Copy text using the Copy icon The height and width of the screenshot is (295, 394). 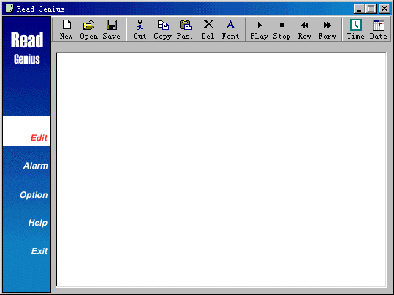(x=162, y=30)
